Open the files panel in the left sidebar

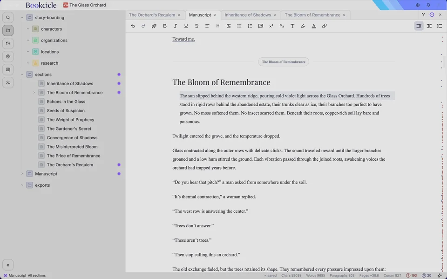[8, 31]
